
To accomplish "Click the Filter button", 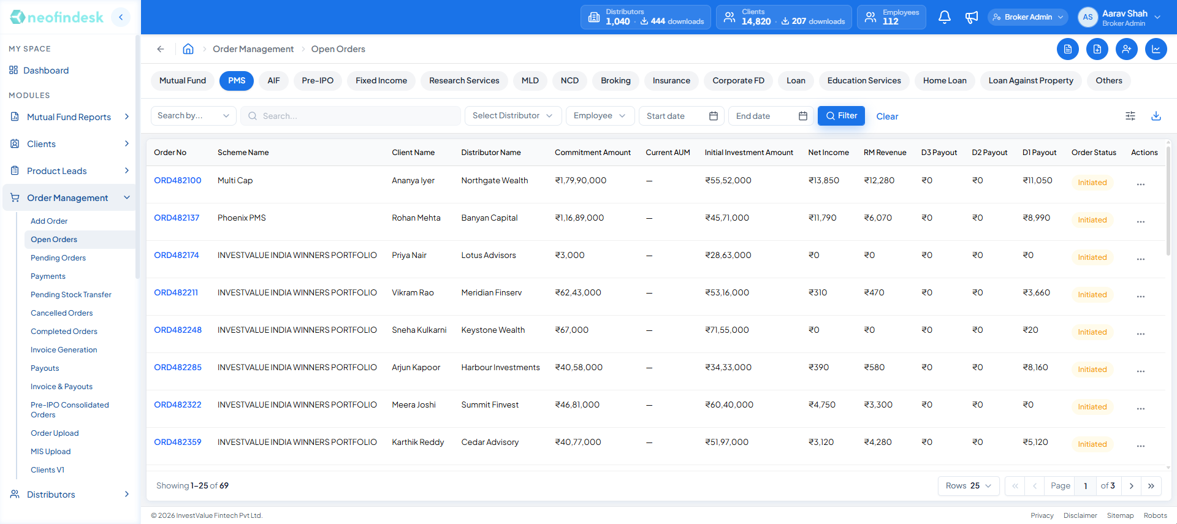I will [841, 116].
